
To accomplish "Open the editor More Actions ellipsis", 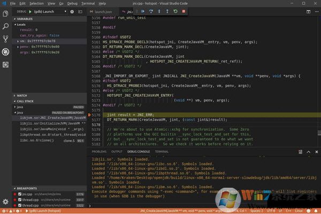I will click(317, 12).
